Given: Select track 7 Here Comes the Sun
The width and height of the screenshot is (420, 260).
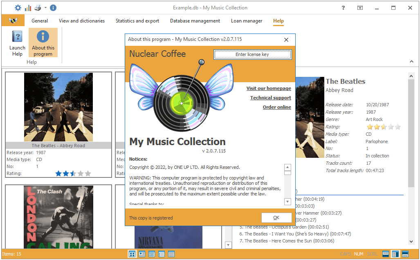Looking at the screenshot, I should point(287,241).
